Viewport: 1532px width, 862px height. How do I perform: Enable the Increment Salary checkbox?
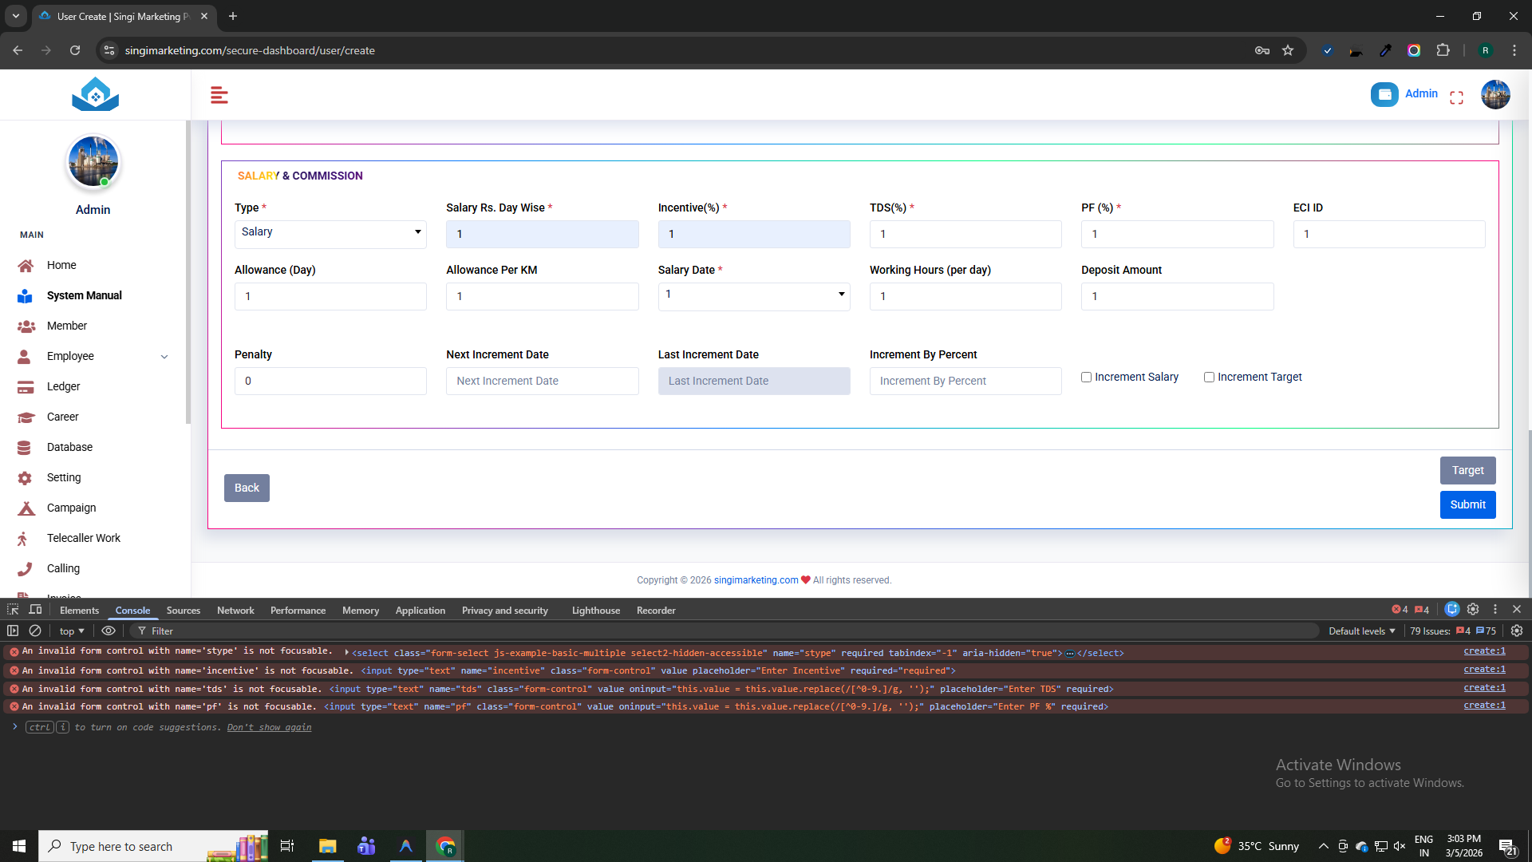[x=1086, y=378]
